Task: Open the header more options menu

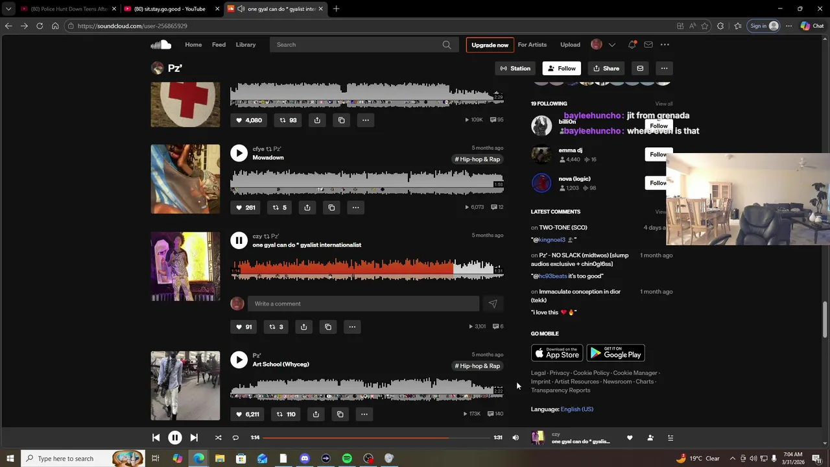Action: tap(665, 45)
